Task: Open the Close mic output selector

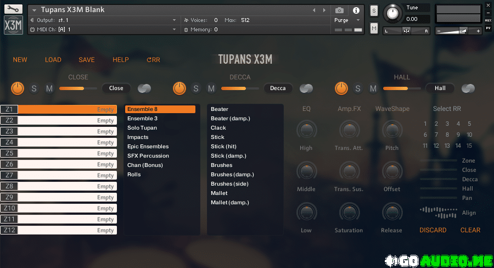Action: pos(116,88)
